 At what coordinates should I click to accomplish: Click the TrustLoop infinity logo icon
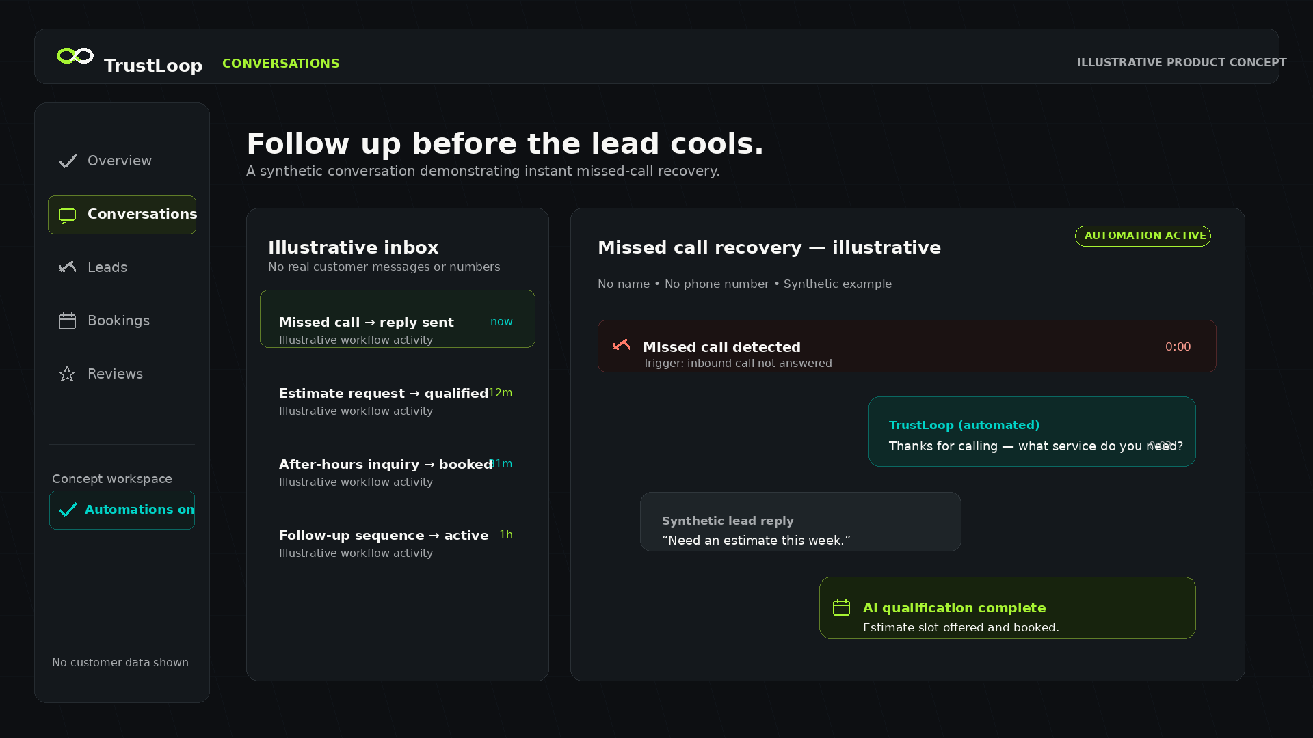coord(75,55)
